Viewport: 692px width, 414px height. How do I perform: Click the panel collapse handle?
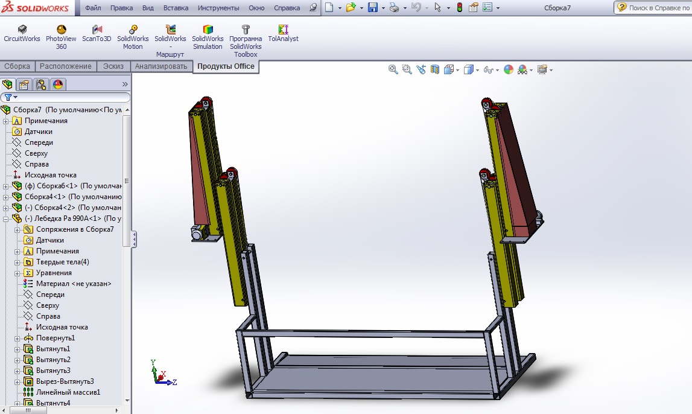(134, 239)
